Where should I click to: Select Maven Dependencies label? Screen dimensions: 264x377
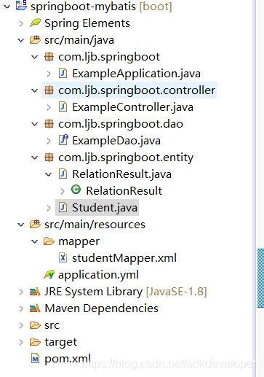(102, 308)
